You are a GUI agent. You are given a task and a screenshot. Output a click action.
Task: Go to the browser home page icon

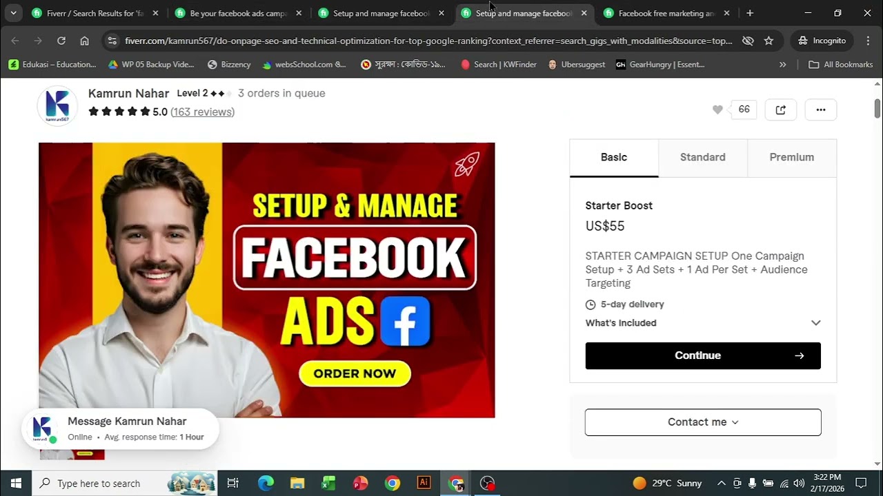point(84,41)
